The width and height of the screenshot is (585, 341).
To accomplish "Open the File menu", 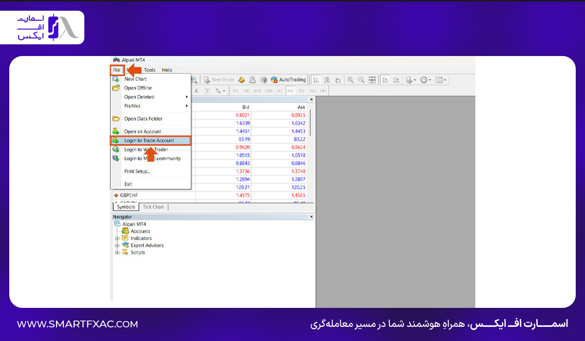I will point(117,70).
